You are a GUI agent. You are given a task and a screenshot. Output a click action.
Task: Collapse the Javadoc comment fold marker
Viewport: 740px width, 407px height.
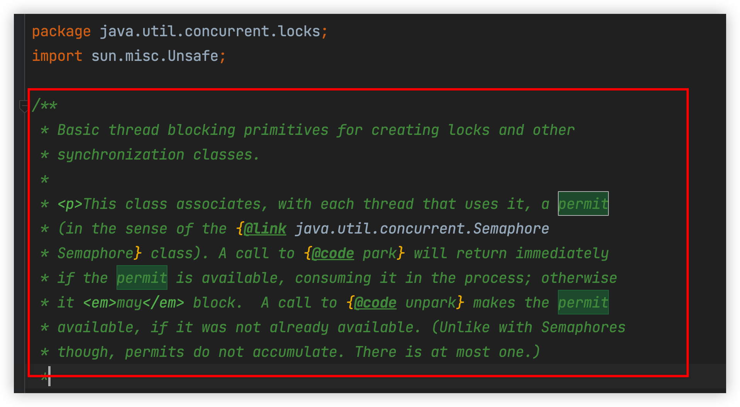pos(24,106)
